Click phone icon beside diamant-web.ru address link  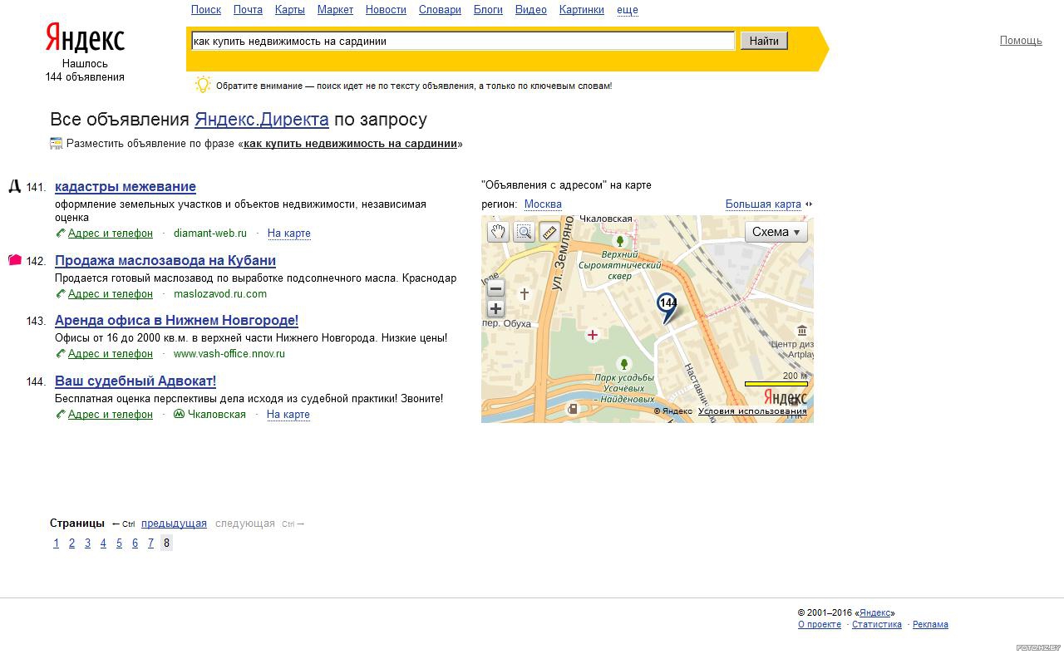pos(60,233)
